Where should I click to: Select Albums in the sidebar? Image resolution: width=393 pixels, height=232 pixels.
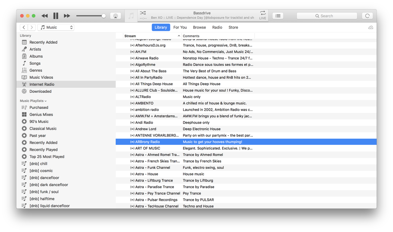66,56
